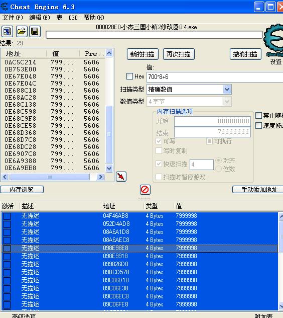This screenshot has width=283, height=318.
Task: Select result row 0B753E00
Action: point(53,69)
